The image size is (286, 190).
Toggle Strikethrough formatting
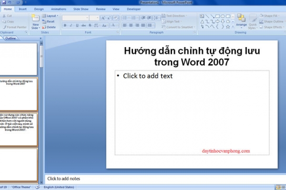point(83,25)
